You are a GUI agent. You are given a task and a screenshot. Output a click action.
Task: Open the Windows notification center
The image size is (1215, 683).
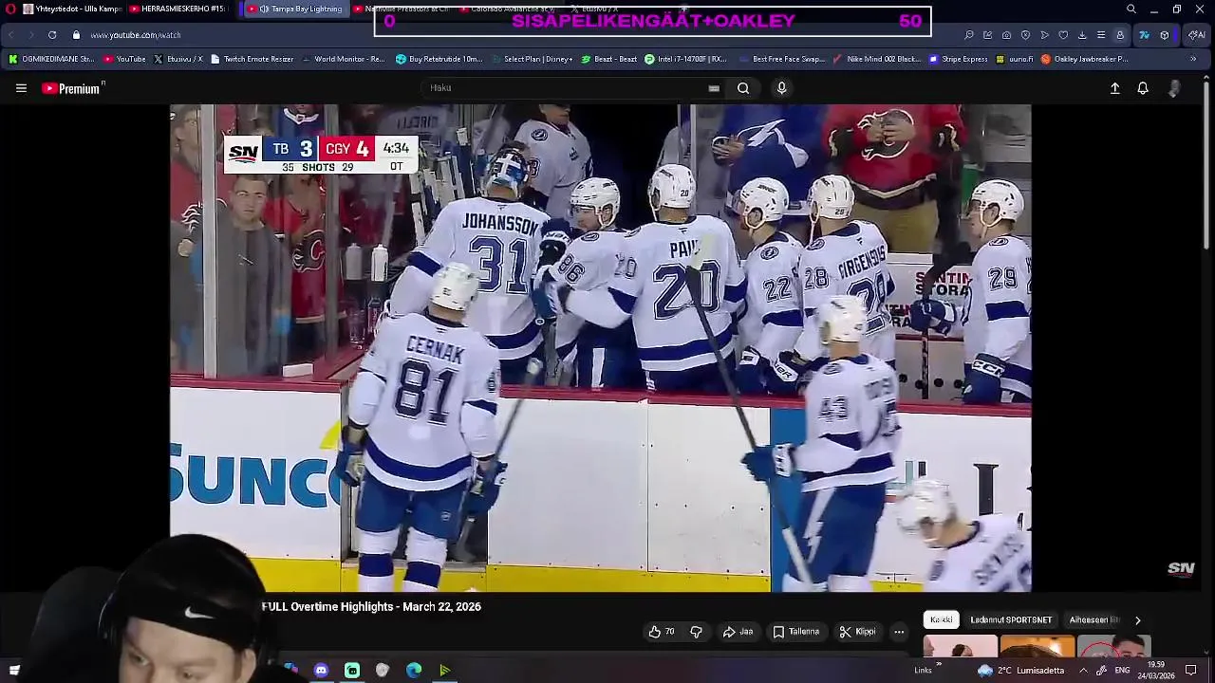(1191, 671)
